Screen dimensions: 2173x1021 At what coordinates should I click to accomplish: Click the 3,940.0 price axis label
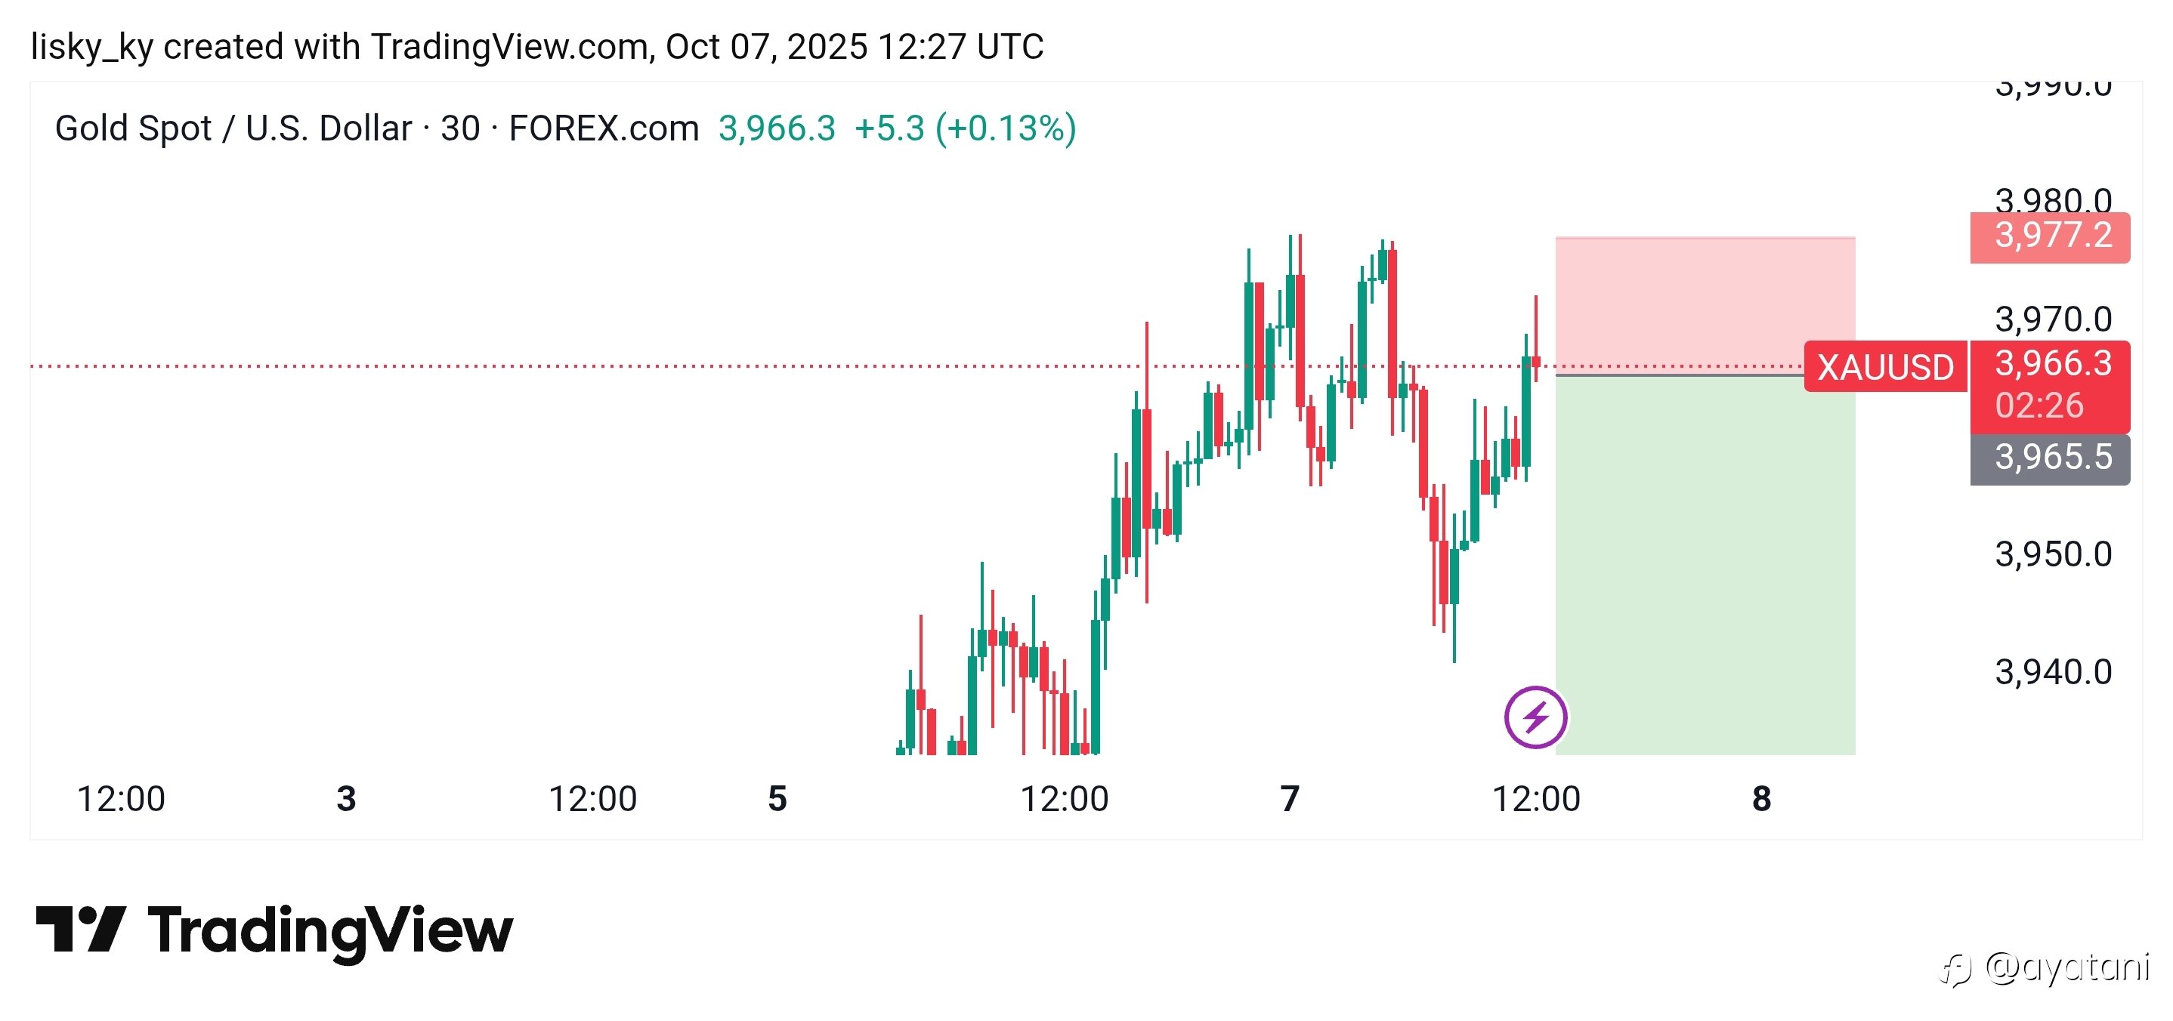coord(2051,673)
